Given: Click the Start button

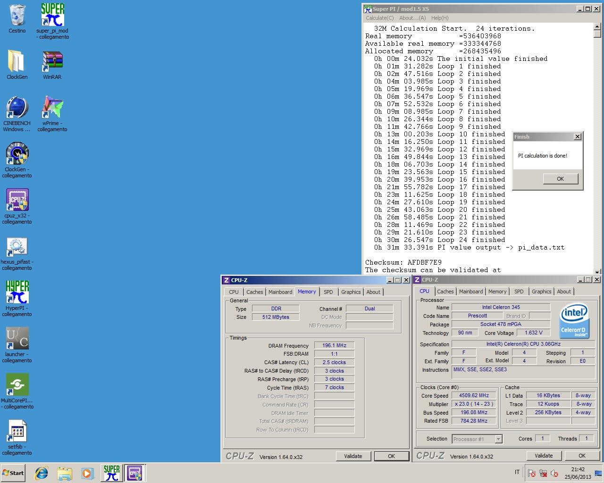Looking at the screenshot, I should 13,473.
